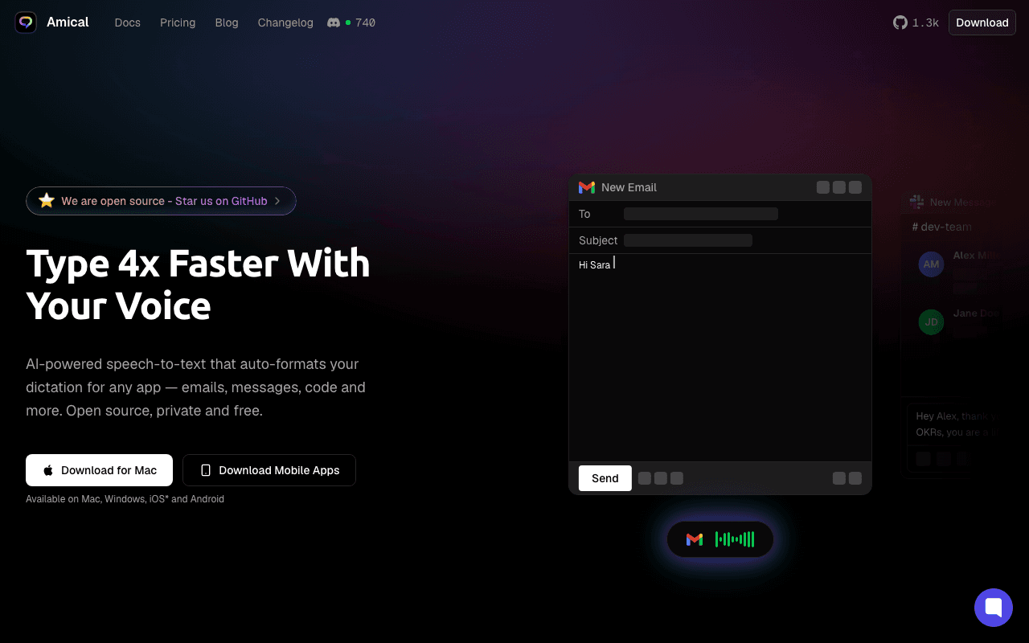View the Changelog page
Image resolution: width=1029 pixels, height=643 pixels.
(x=285, y=23)
